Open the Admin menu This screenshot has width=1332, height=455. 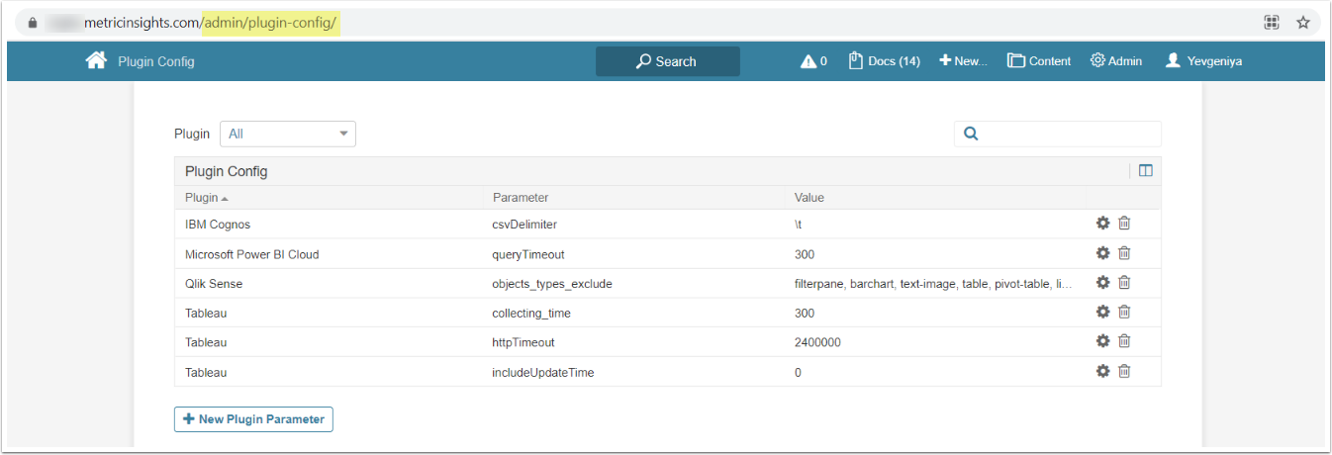tap(1116, 61)
